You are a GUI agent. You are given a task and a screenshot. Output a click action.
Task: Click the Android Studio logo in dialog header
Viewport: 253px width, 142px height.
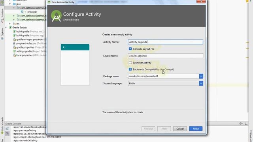[x=56, y=16]
